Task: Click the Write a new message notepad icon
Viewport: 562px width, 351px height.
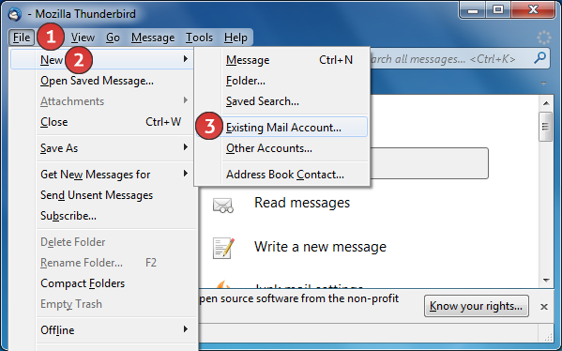Action: tap(223, 248)
